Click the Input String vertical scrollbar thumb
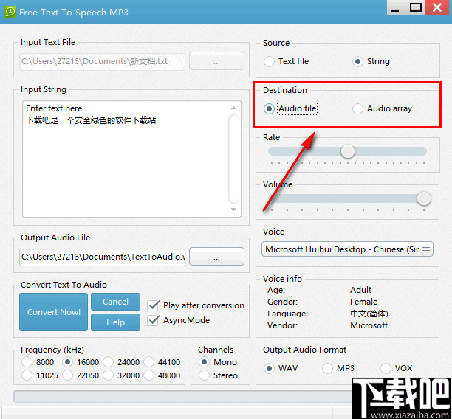The width and height of the screenshot is (452, 419). click(x=234, y=159)
